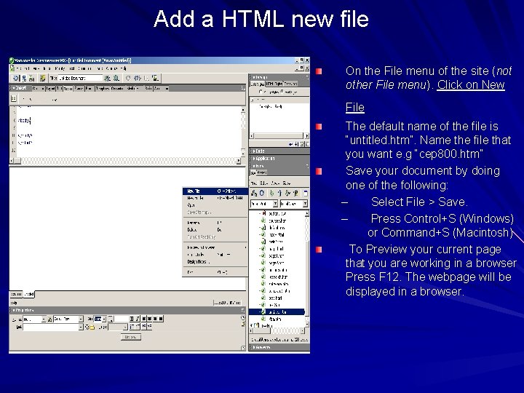
Task: Click the Justify icon in Properties
Action: pos(161,319)
